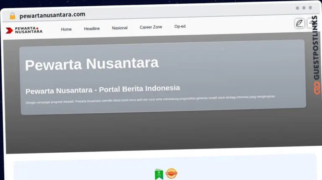
Task: Click the Pewarta Nusantara logo
Action: pyautogui.click(x=24, y=30)
